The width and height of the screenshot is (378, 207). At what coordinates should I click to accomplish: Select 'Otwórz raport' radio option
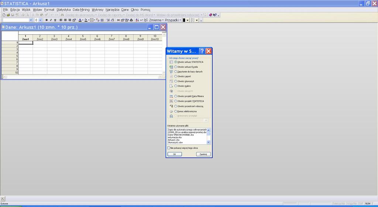(x=175, y=76)
